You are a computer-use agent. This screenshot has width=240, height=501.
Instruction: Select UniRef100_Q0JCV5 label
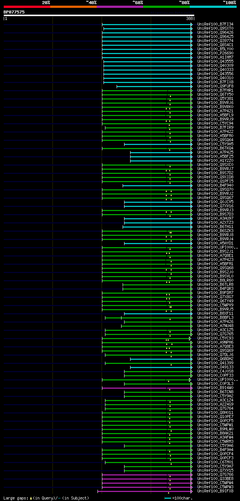(215, 202)
